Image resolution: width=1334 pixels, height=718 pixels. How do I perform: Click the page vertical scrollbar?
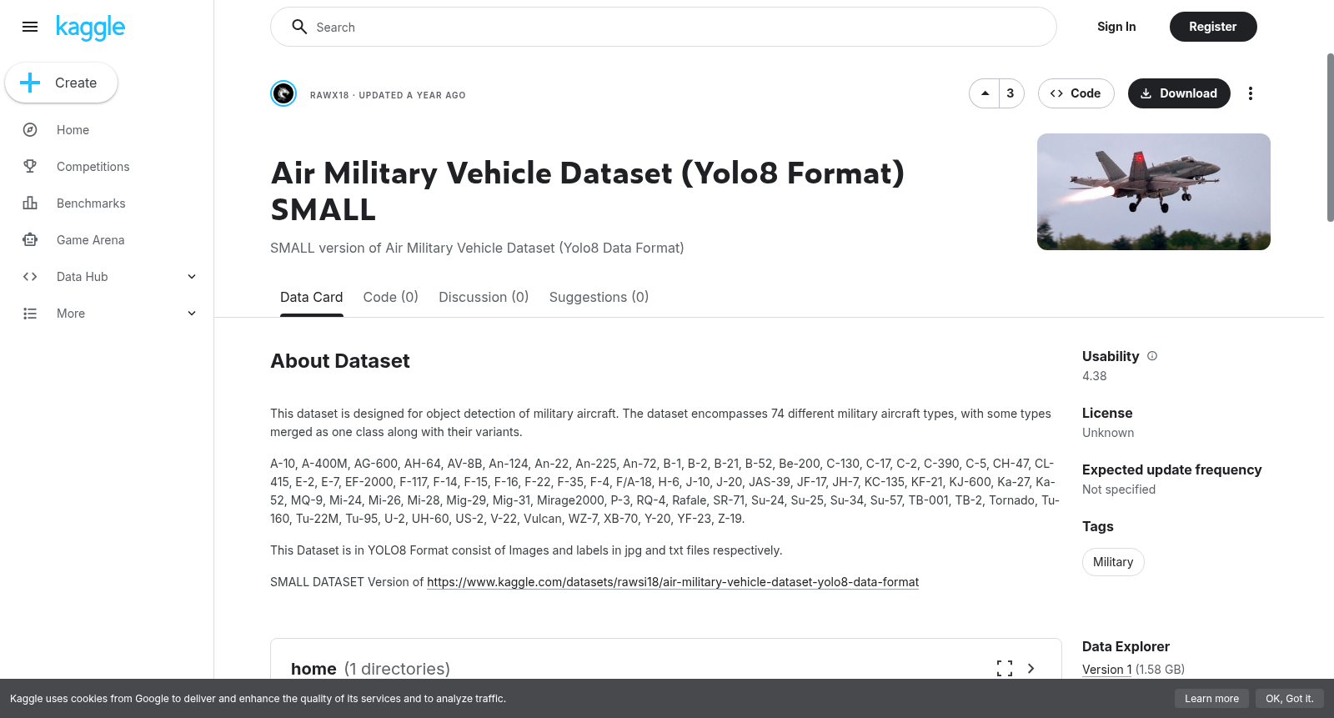(x=1330, y=138)
